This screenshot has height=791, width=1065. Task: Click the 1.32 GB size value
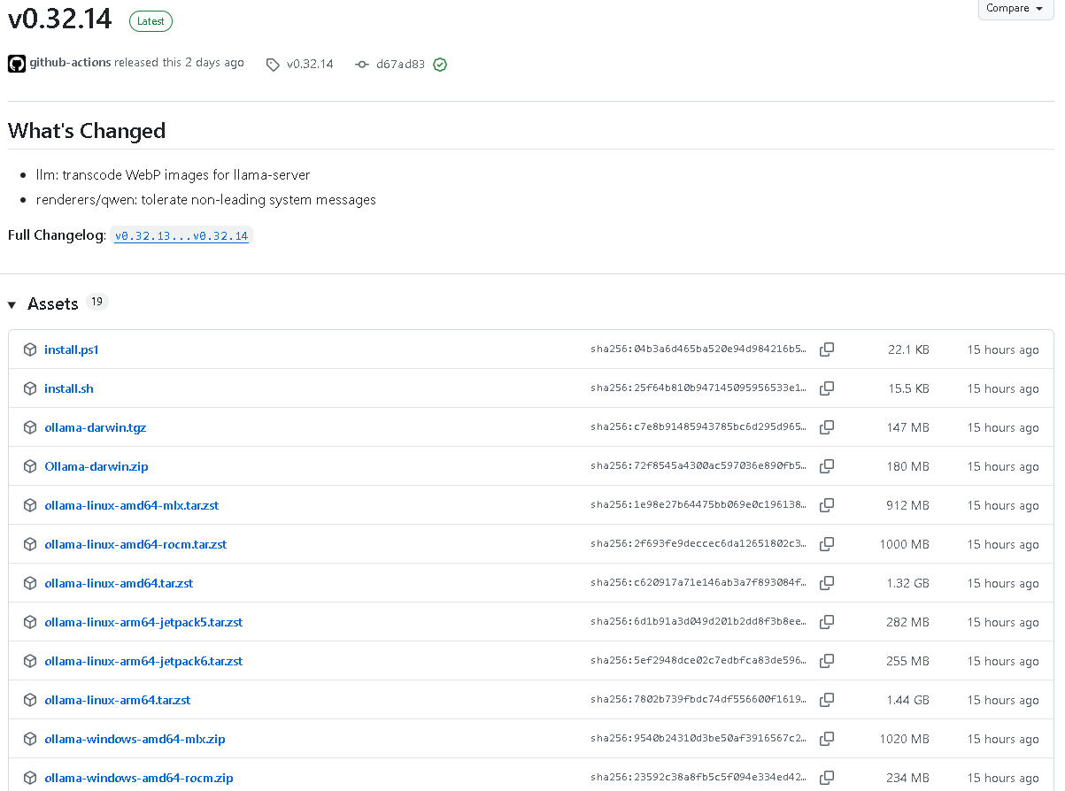pos(907,583)
